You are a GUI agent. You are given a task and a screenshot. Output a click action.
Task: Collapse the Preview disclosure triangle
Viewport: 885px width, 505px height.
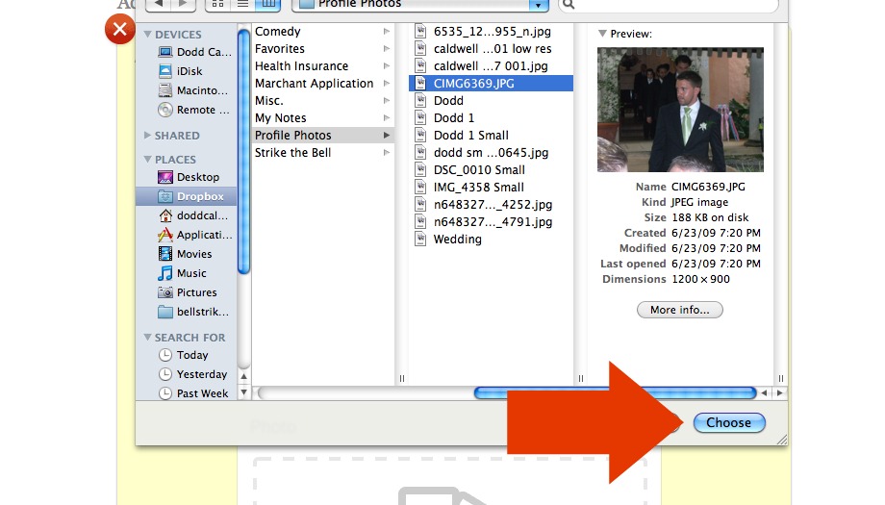602,34
